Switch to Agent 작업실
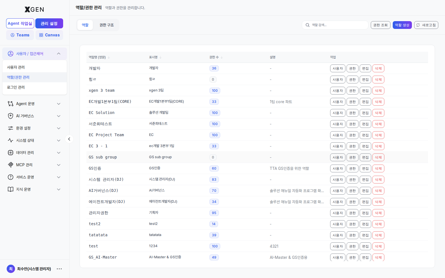The width and height of the screenshot is (445, 278). click(x=20, y=23)
